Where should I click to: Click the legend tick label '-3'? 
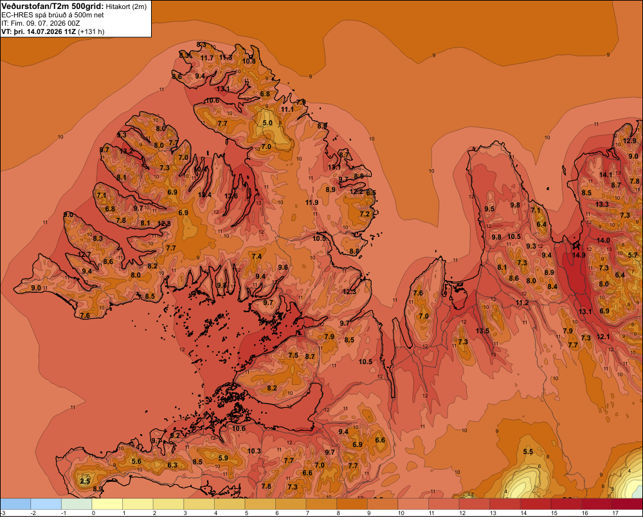pos(3,513)
